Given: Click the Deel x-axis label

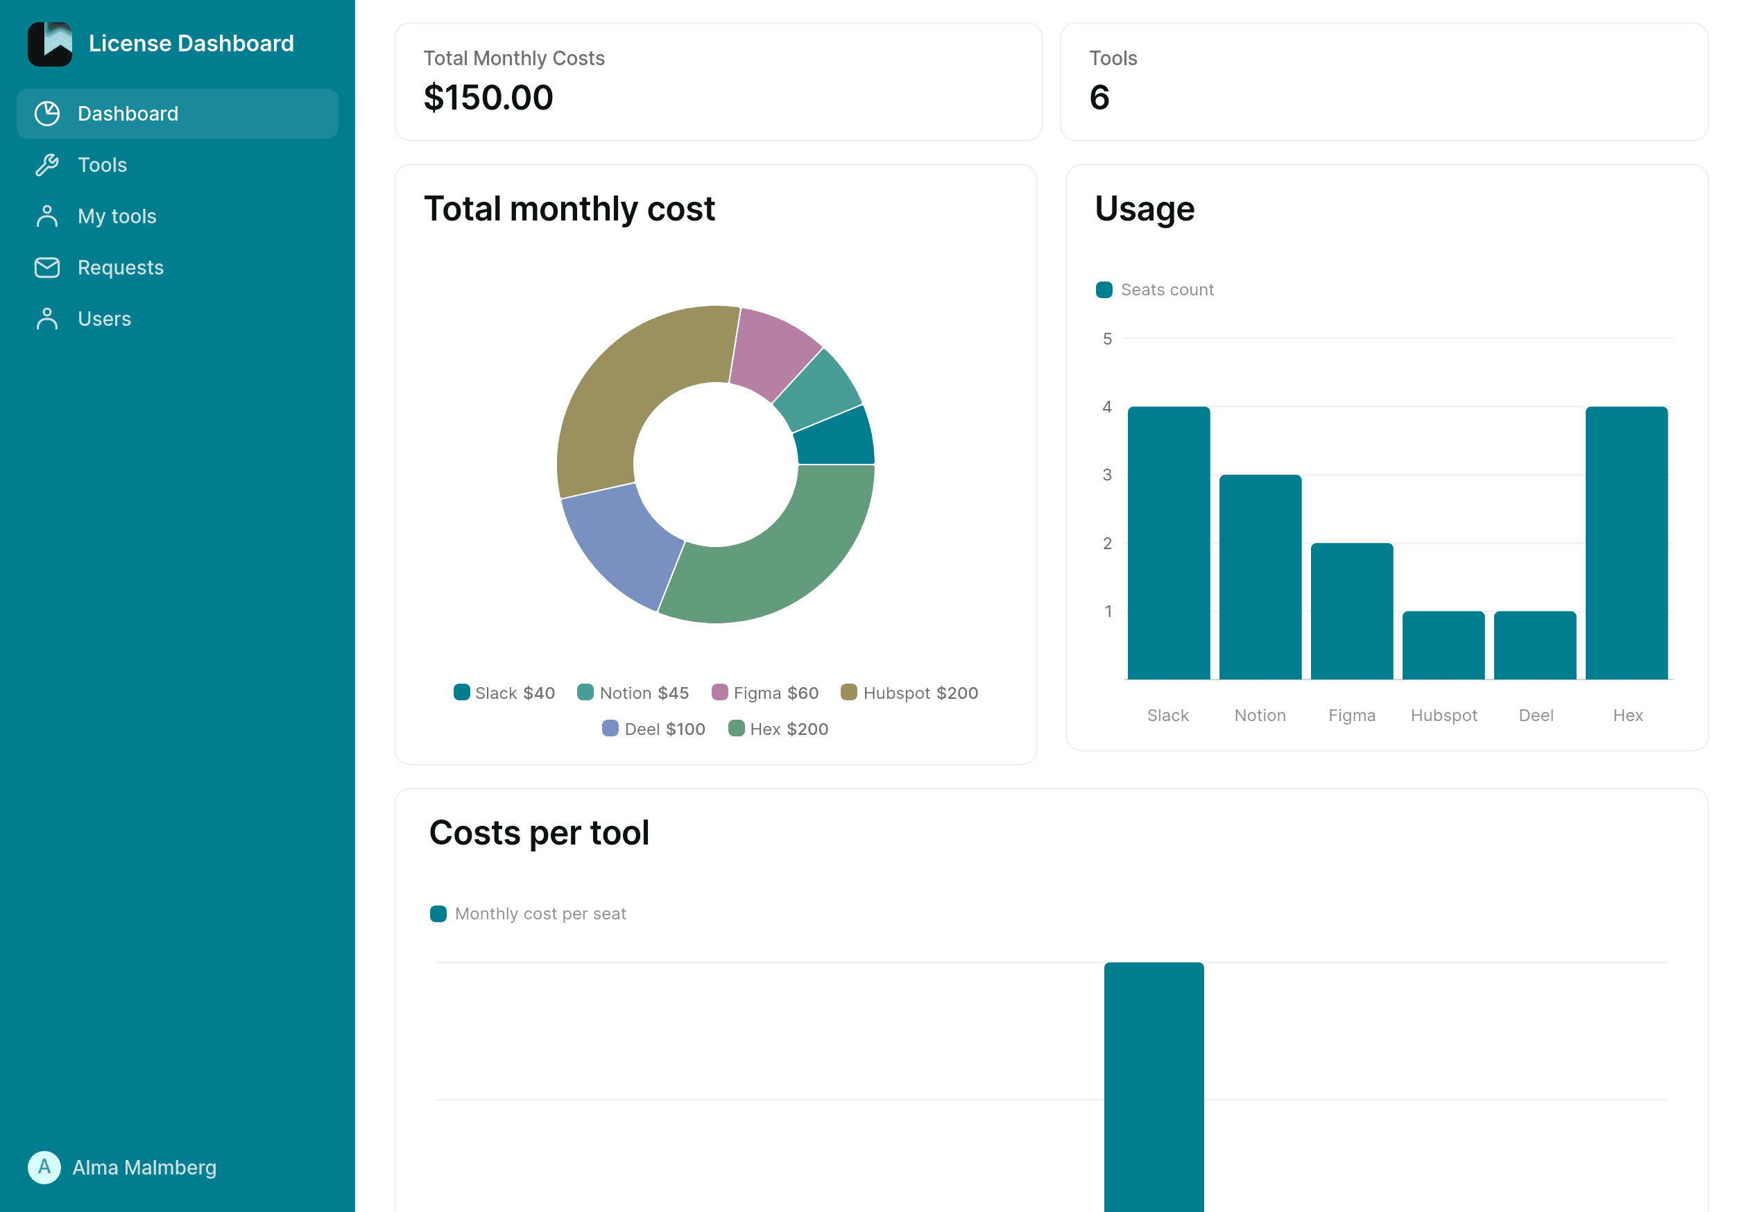Looking at the screenshot, I should coord(1535,716).
